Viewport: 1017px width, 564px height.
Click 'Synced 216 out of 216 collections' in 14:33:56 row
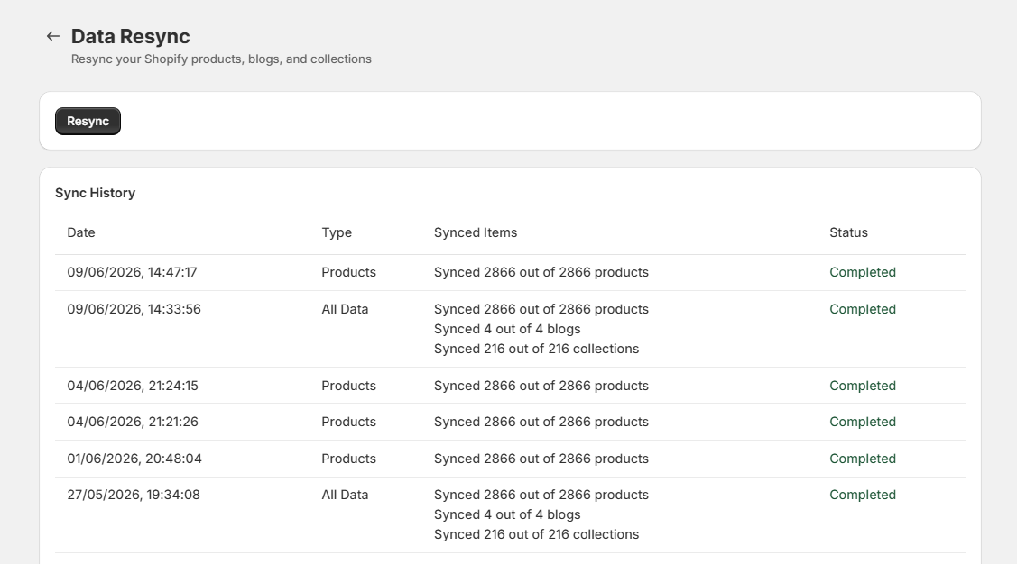[536, 349]
